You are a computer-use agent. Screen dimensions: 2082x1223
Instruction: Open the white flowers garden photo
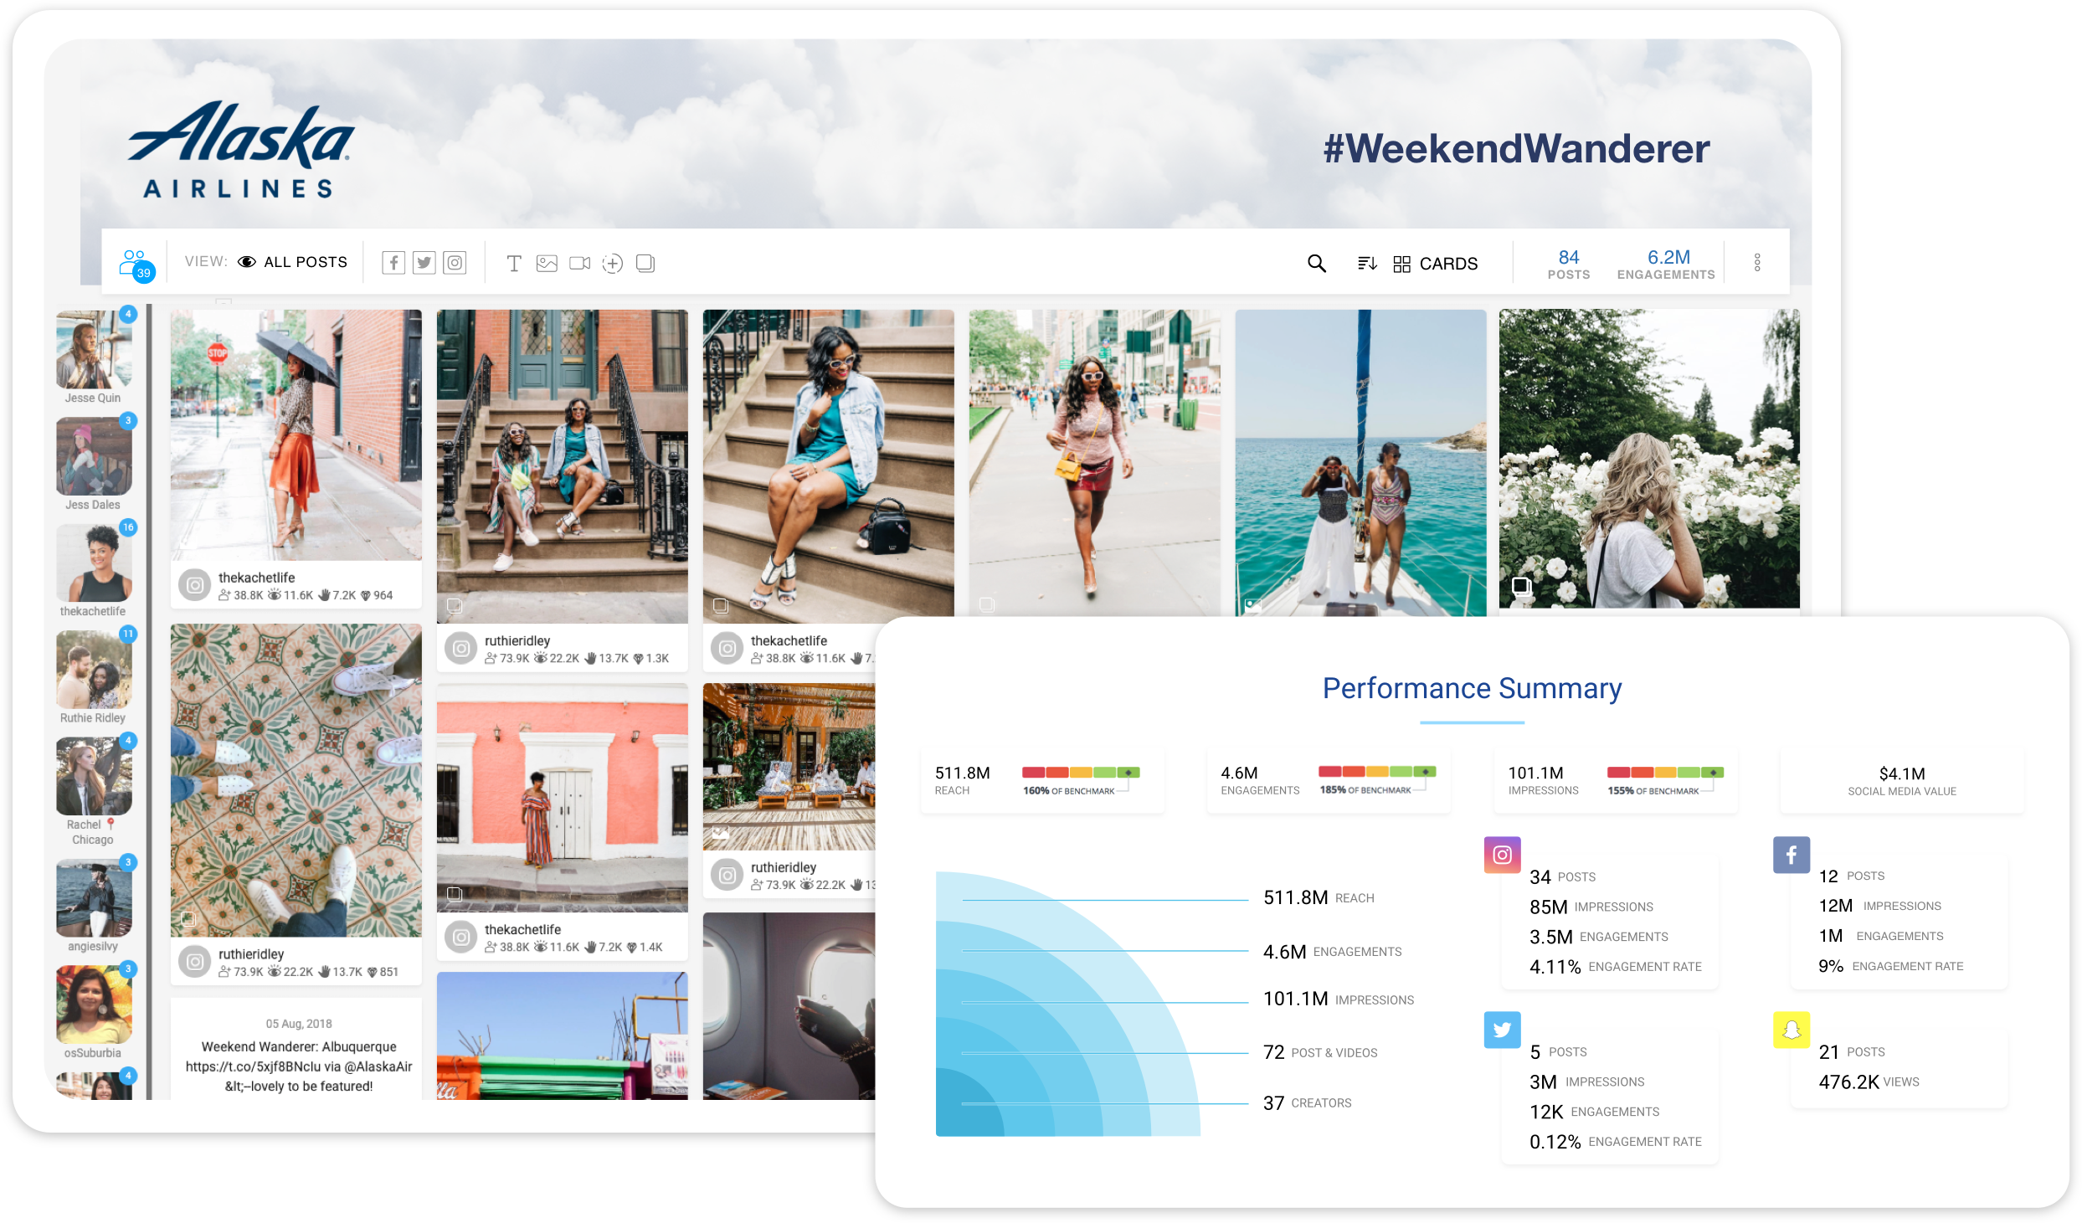(x=1649, y=459)
